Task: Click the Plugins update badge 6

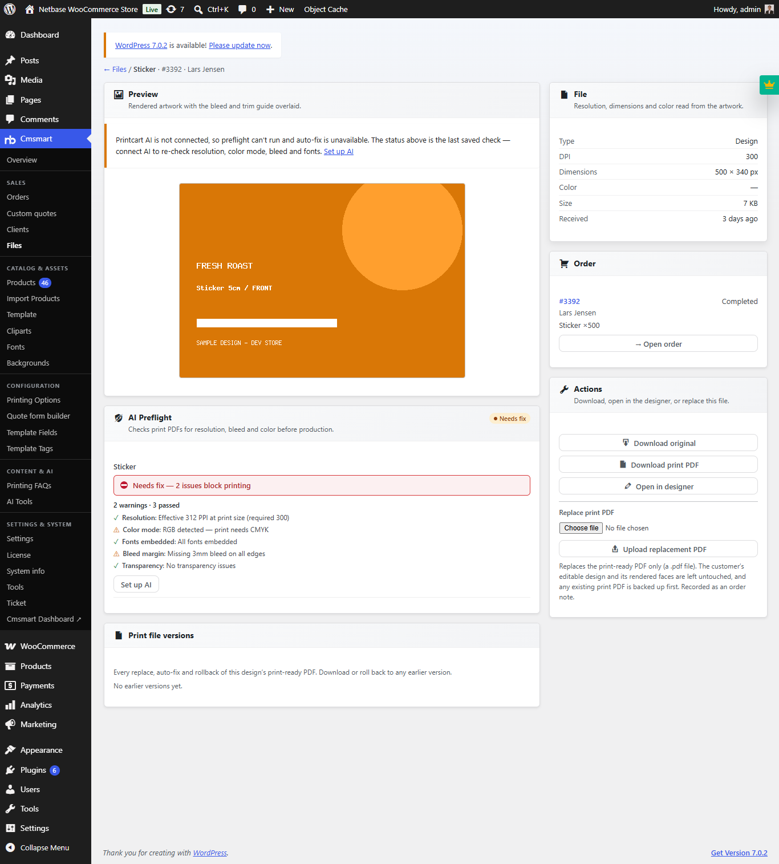Action: click(55, 770)
